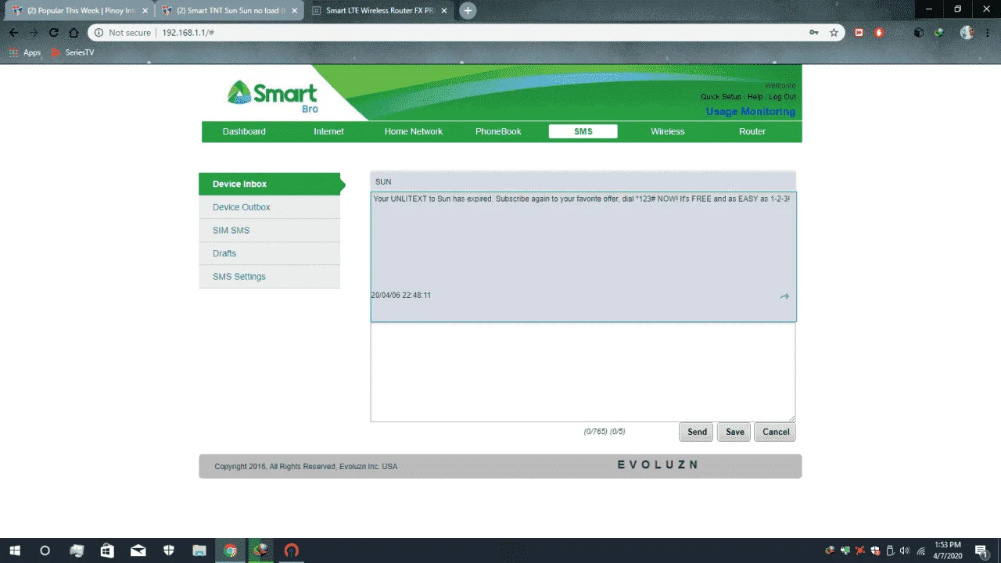Screen dimensions: 1001x563
Task: Open Wi-Fi network tray icon
Action: coord(921,550)
